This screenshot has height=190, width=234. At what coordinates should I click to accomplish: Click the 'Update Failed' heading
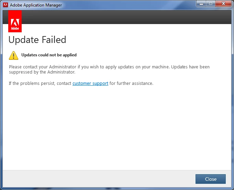click(37, 40)
